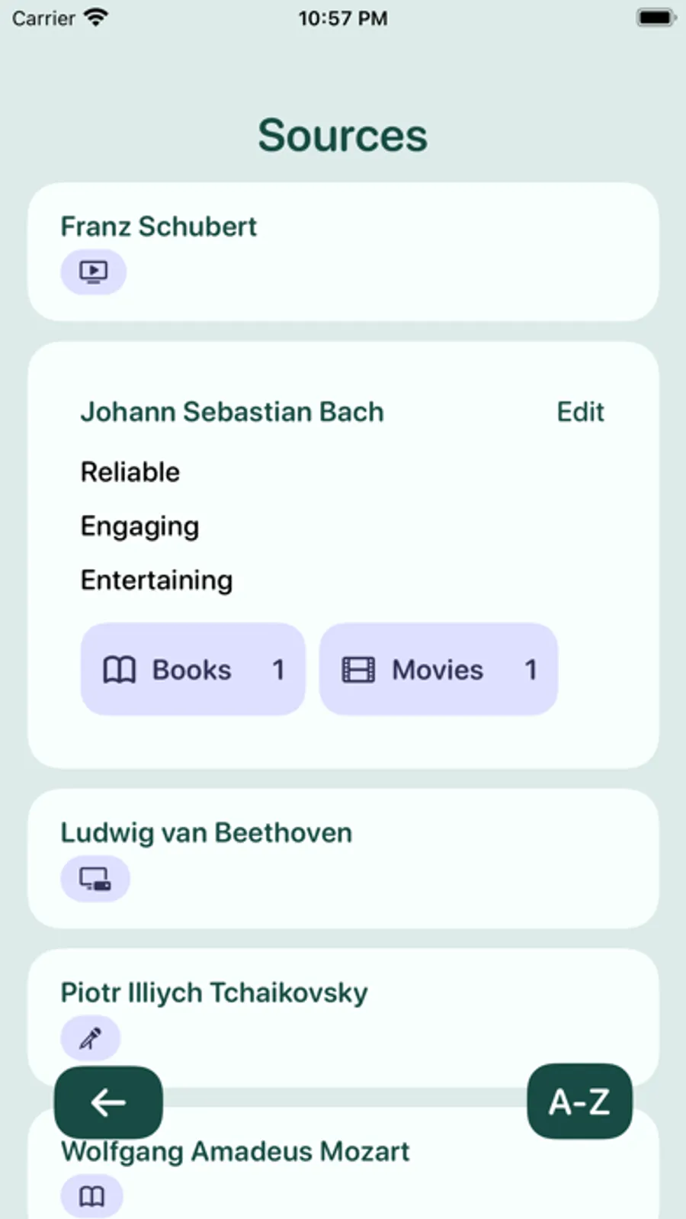Select the Entertaining tag text
Image resolution: width=686 pixels, height=1219 pixels.
[x=157, y=581]
